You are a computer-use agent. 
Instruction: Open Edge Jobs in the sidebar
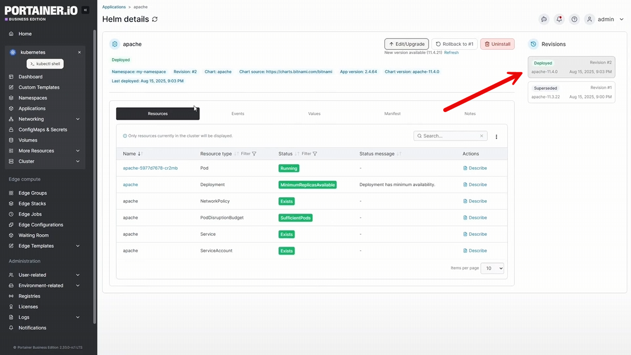click(30, 214)
